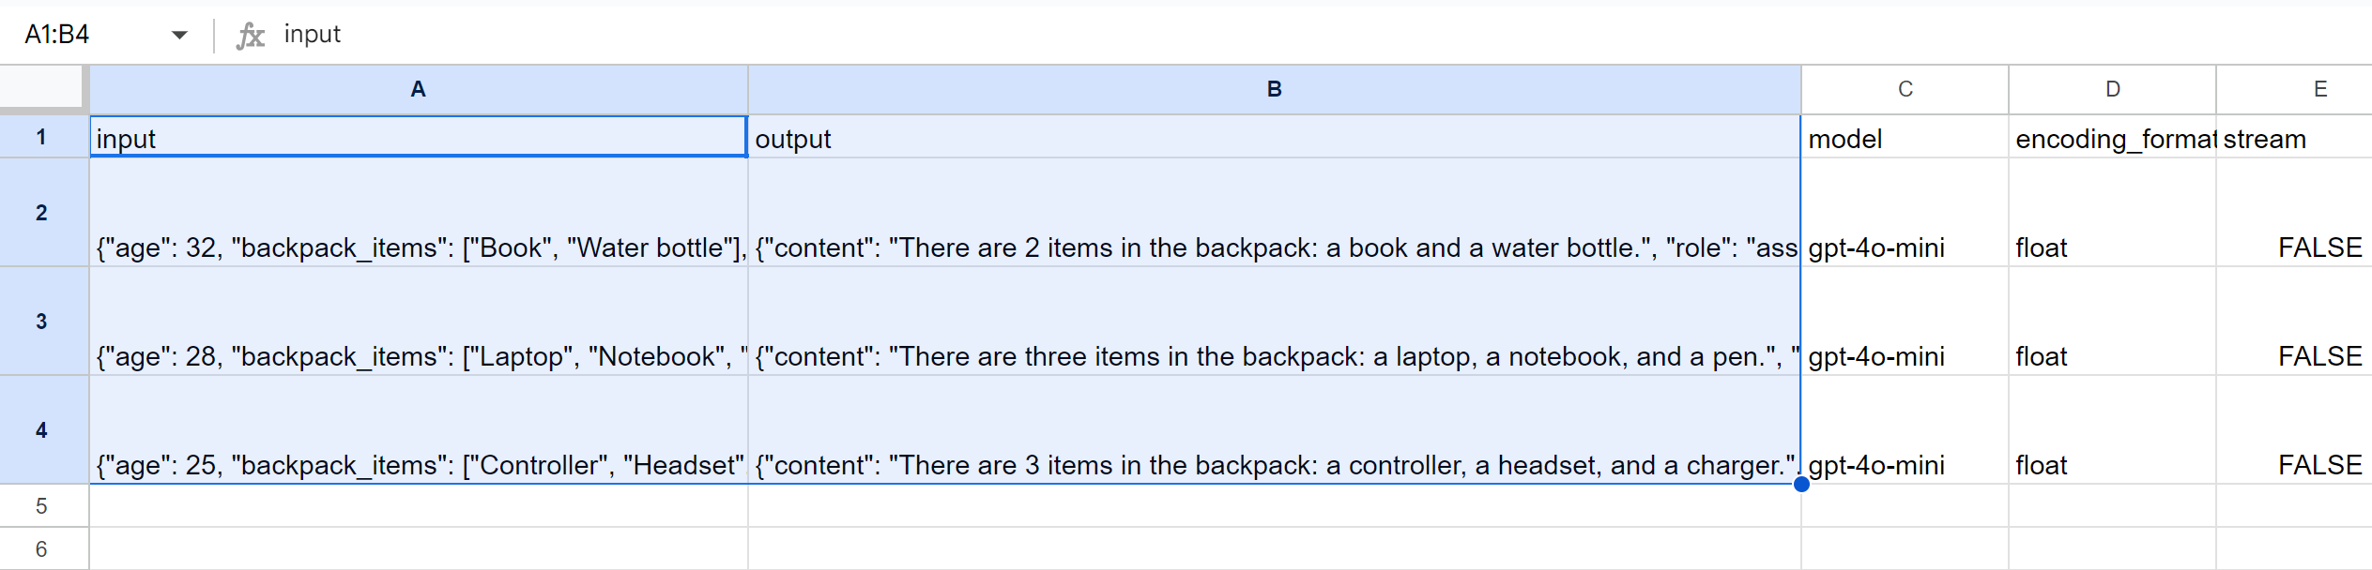Image resolution: width=2372 pixels, height=570 pixels.
Task: Select column C header
Action: pos(1905,89)
